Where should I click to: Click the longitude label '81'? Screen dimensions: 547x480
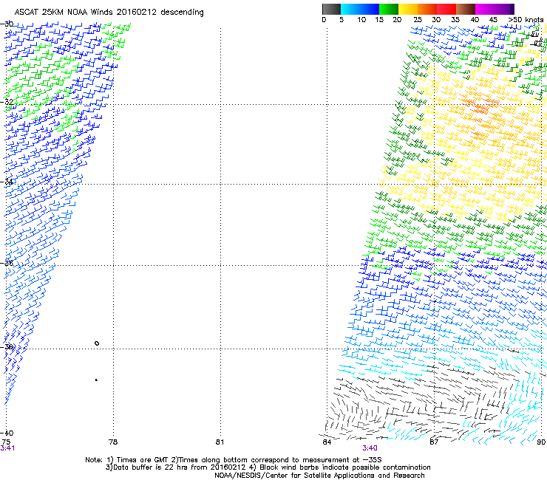(220, 442)
